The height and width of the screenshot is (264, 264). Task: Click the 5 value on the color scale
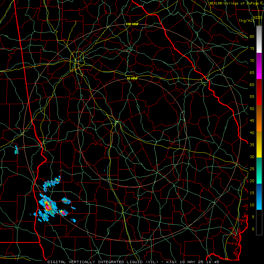pyautogui.click(x=253, y=217)
